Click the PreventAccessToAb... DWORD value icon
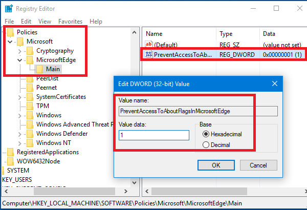The height and width of the screenshot is (210, 307). click(149, 54)
